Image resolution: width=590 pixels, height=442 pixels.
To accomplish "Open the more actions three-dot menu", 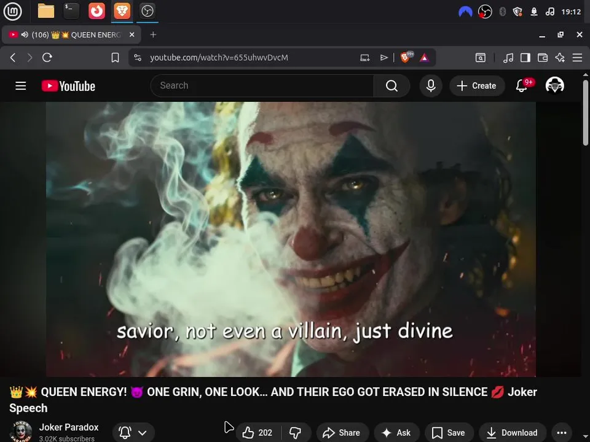I will click(x=562, y=433).
